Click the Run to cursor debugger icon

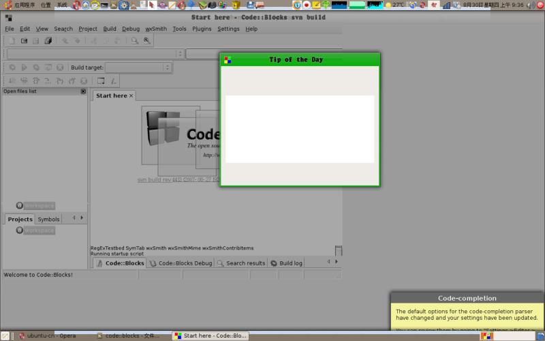coord(24,80)
